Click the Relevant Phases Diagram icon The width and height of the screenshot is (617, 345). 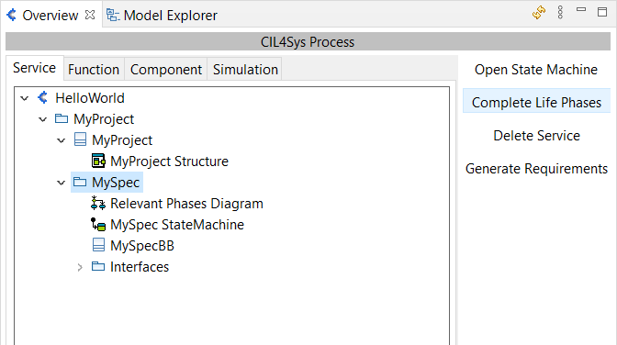98,203
